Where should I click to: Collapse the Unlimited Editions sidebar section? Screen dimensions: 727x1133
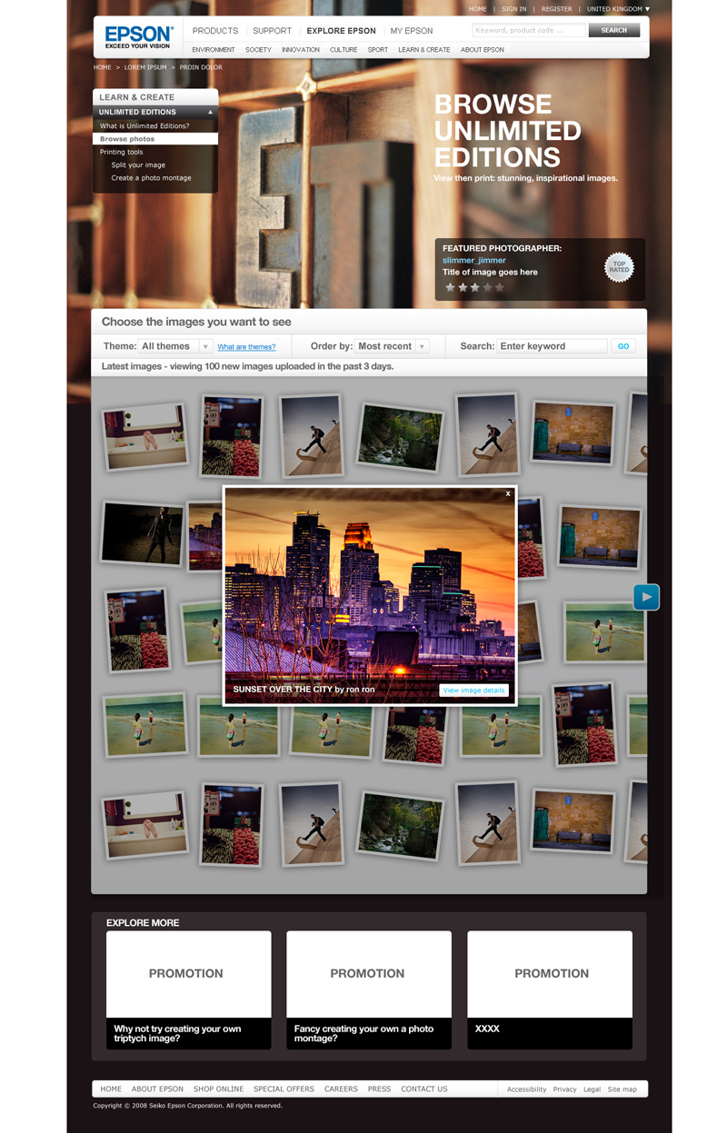[211, 113]
